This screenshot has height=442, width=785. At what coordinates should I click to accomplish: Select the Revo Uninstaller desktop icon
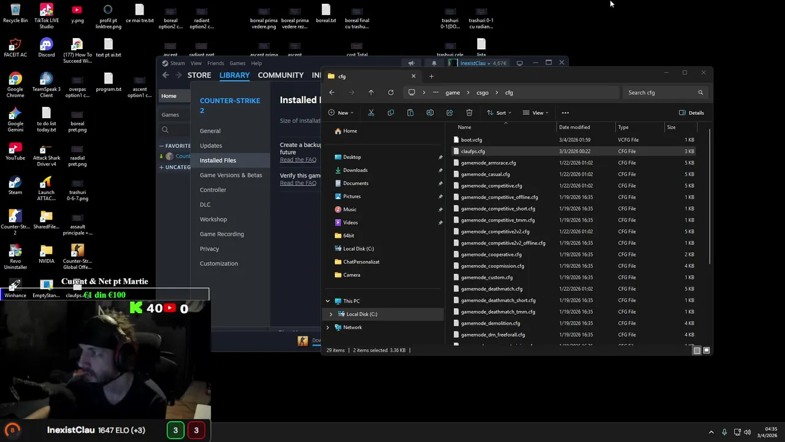[x=15, y=257]
